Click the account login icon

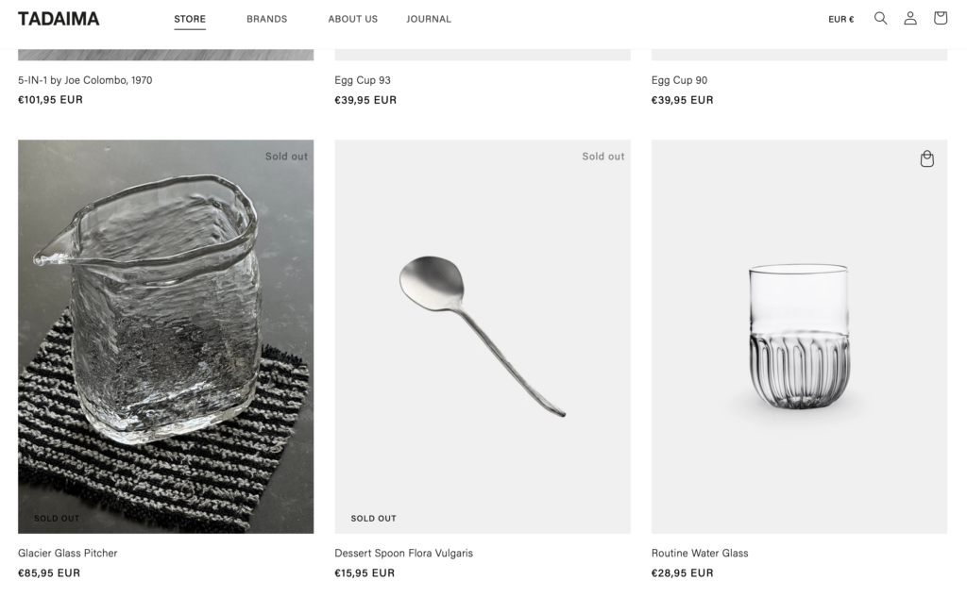910,18
